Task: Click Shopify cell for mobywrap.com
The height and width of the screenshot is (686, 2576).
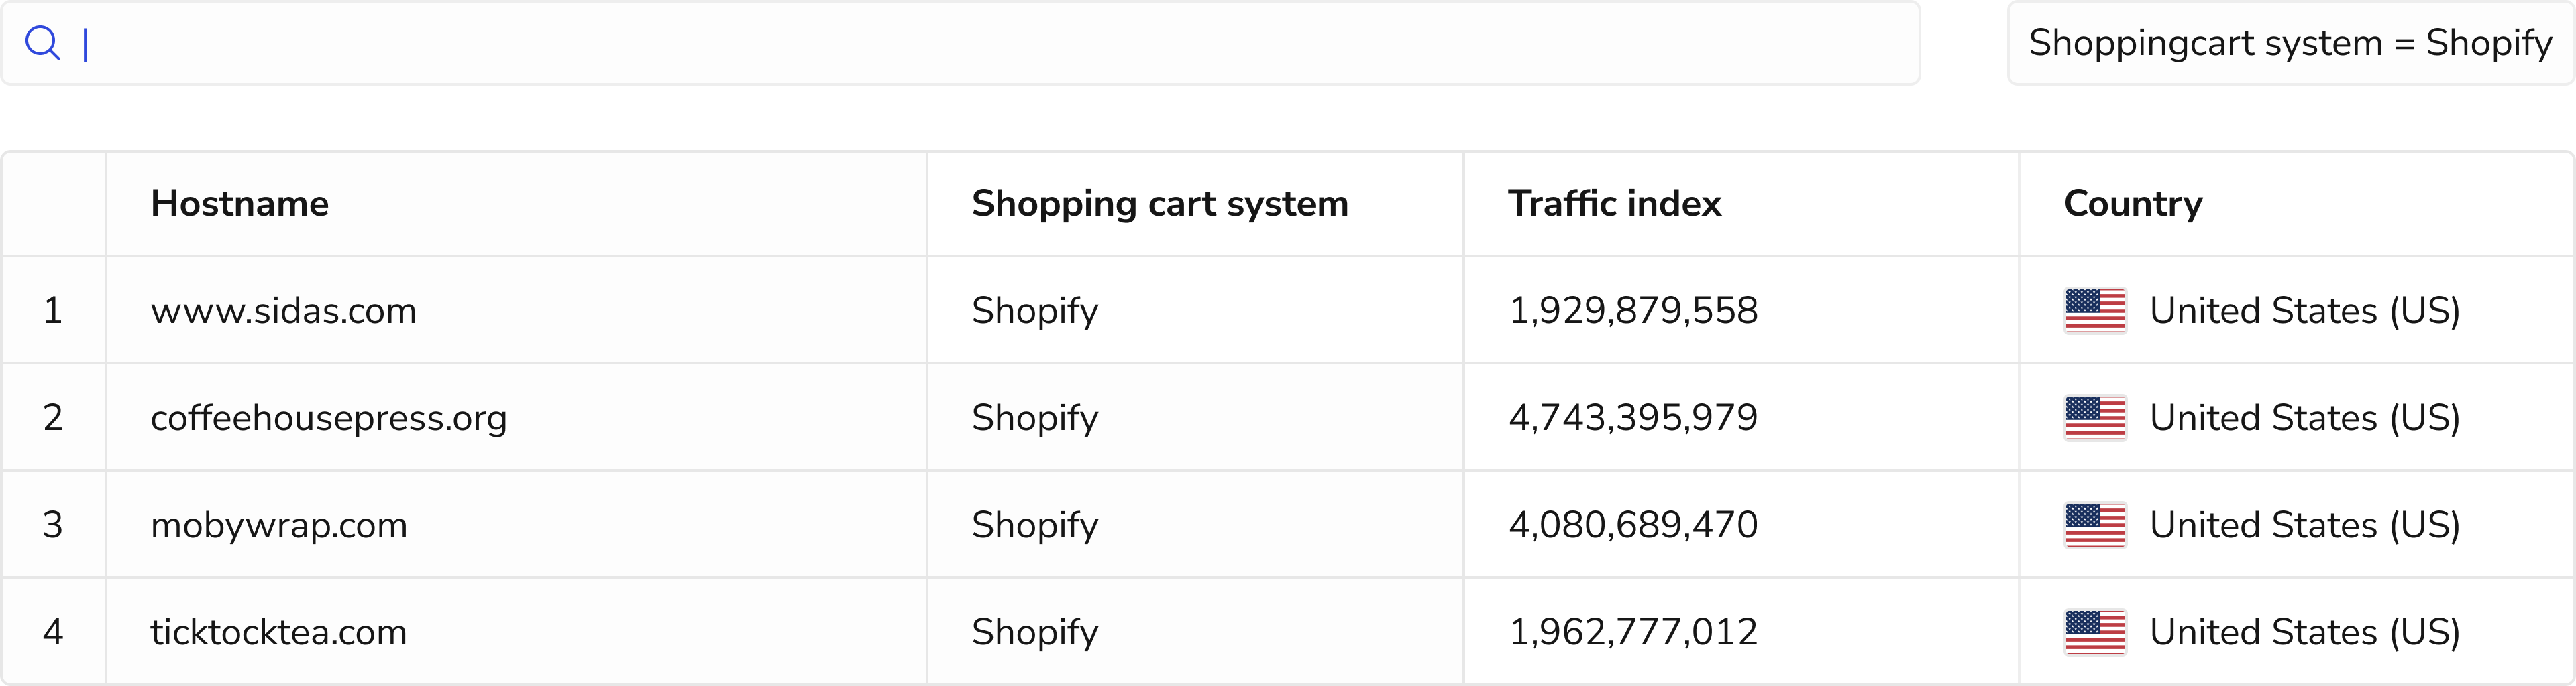Action: click(x=1035, y=525)
